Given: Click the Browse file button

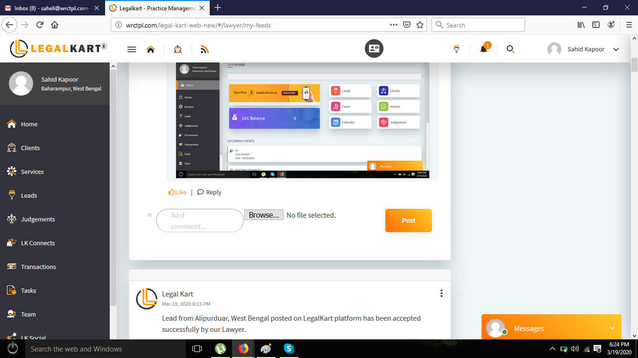Looking at the screenshot, I should (x=263, y=215).
